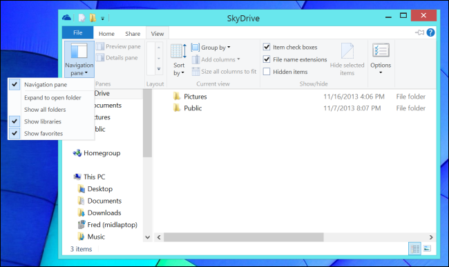Click the navigation pane vertical scrollbar thumb

pos(147,123)
